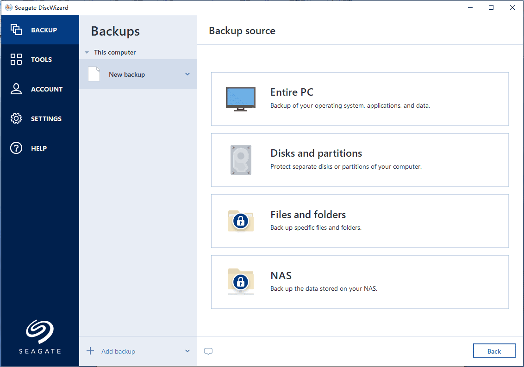Image resolution: width=524 pixels, height=367 pixels.
Task: Open the Settings gear icon in sidebar
Action: tap(16, 118)
